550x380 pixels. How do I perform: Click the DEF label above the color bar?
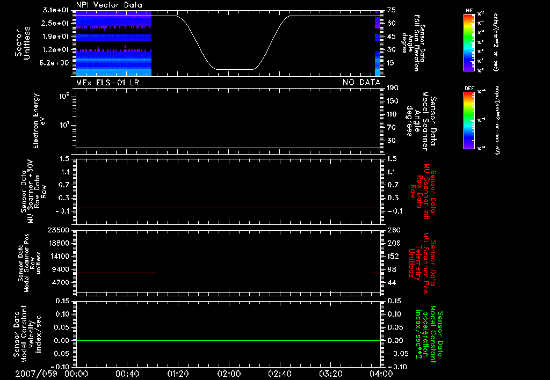click(469, 89)
